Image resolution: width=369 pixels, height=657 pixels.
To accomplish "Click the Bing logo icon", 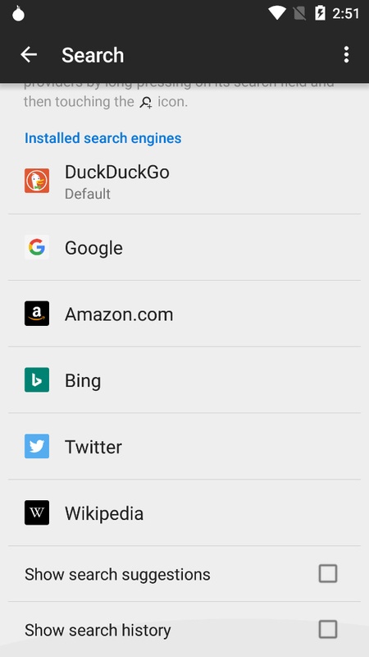I will tap(37, 379).
